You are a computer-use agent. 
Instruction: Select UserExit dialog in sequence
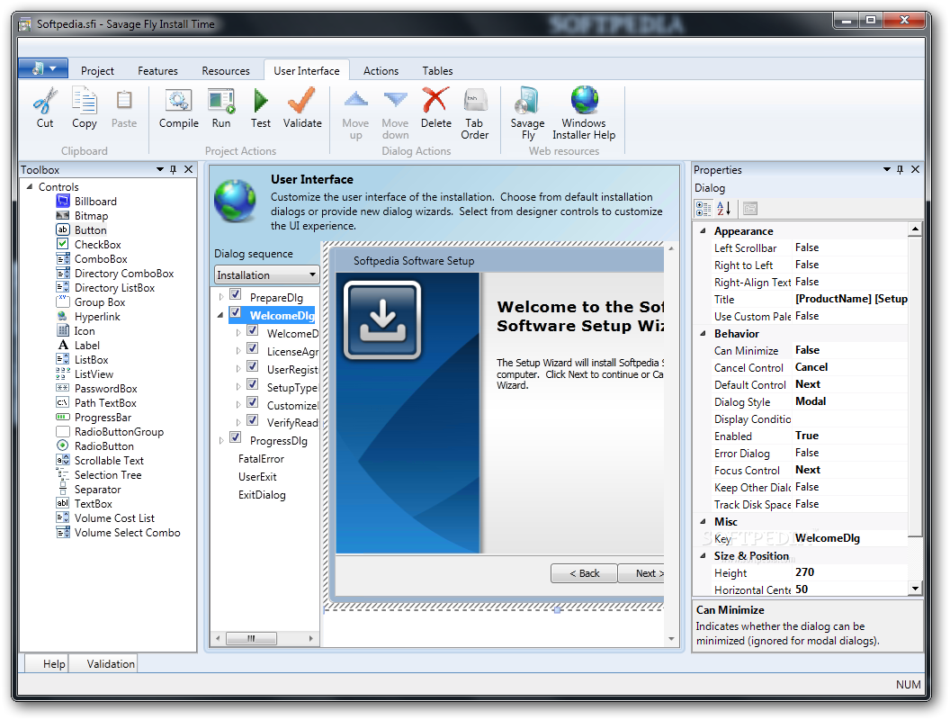coord(257,477)
